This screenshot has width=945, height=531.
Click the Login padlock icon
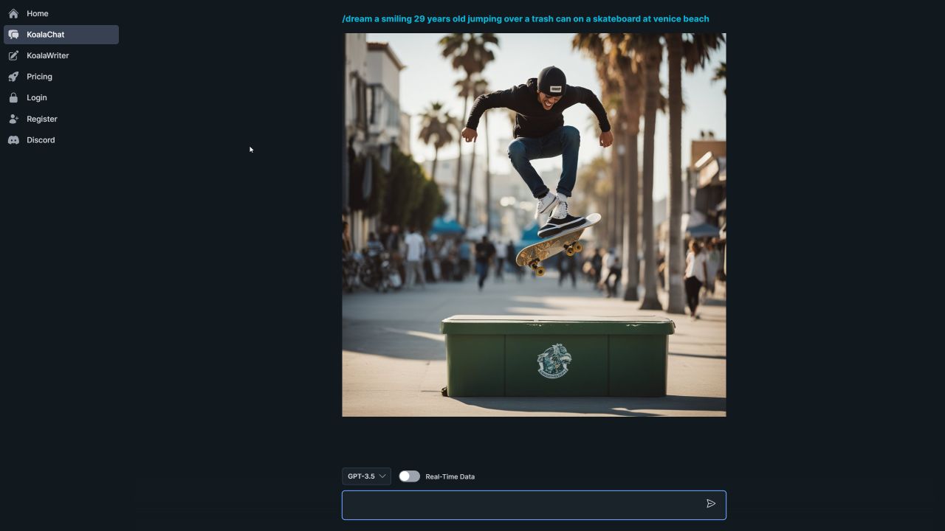tap(13, 97)
